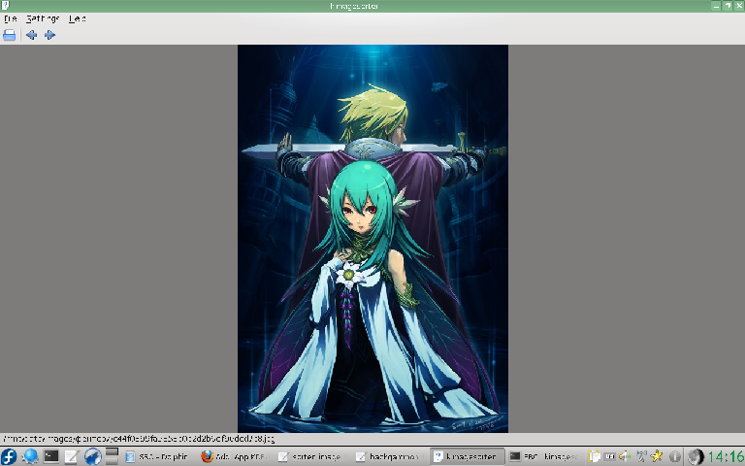Close the kimagesorter window
Screen dimensions: 745x466
[739, 6]
